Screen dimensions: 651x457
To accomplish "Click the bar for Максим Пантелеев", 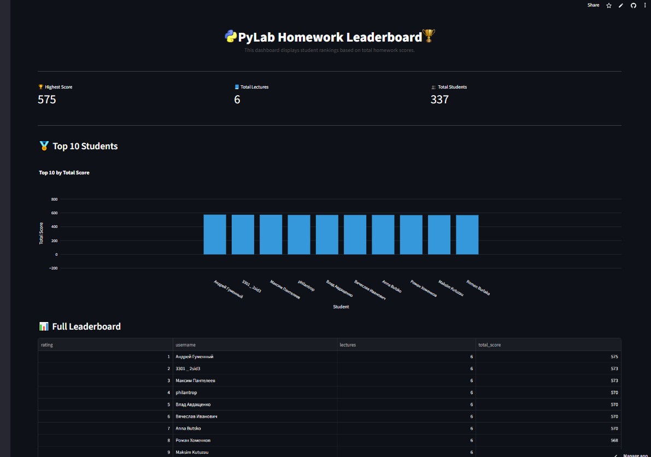I will pyautogui.click(x=271, y=235).
